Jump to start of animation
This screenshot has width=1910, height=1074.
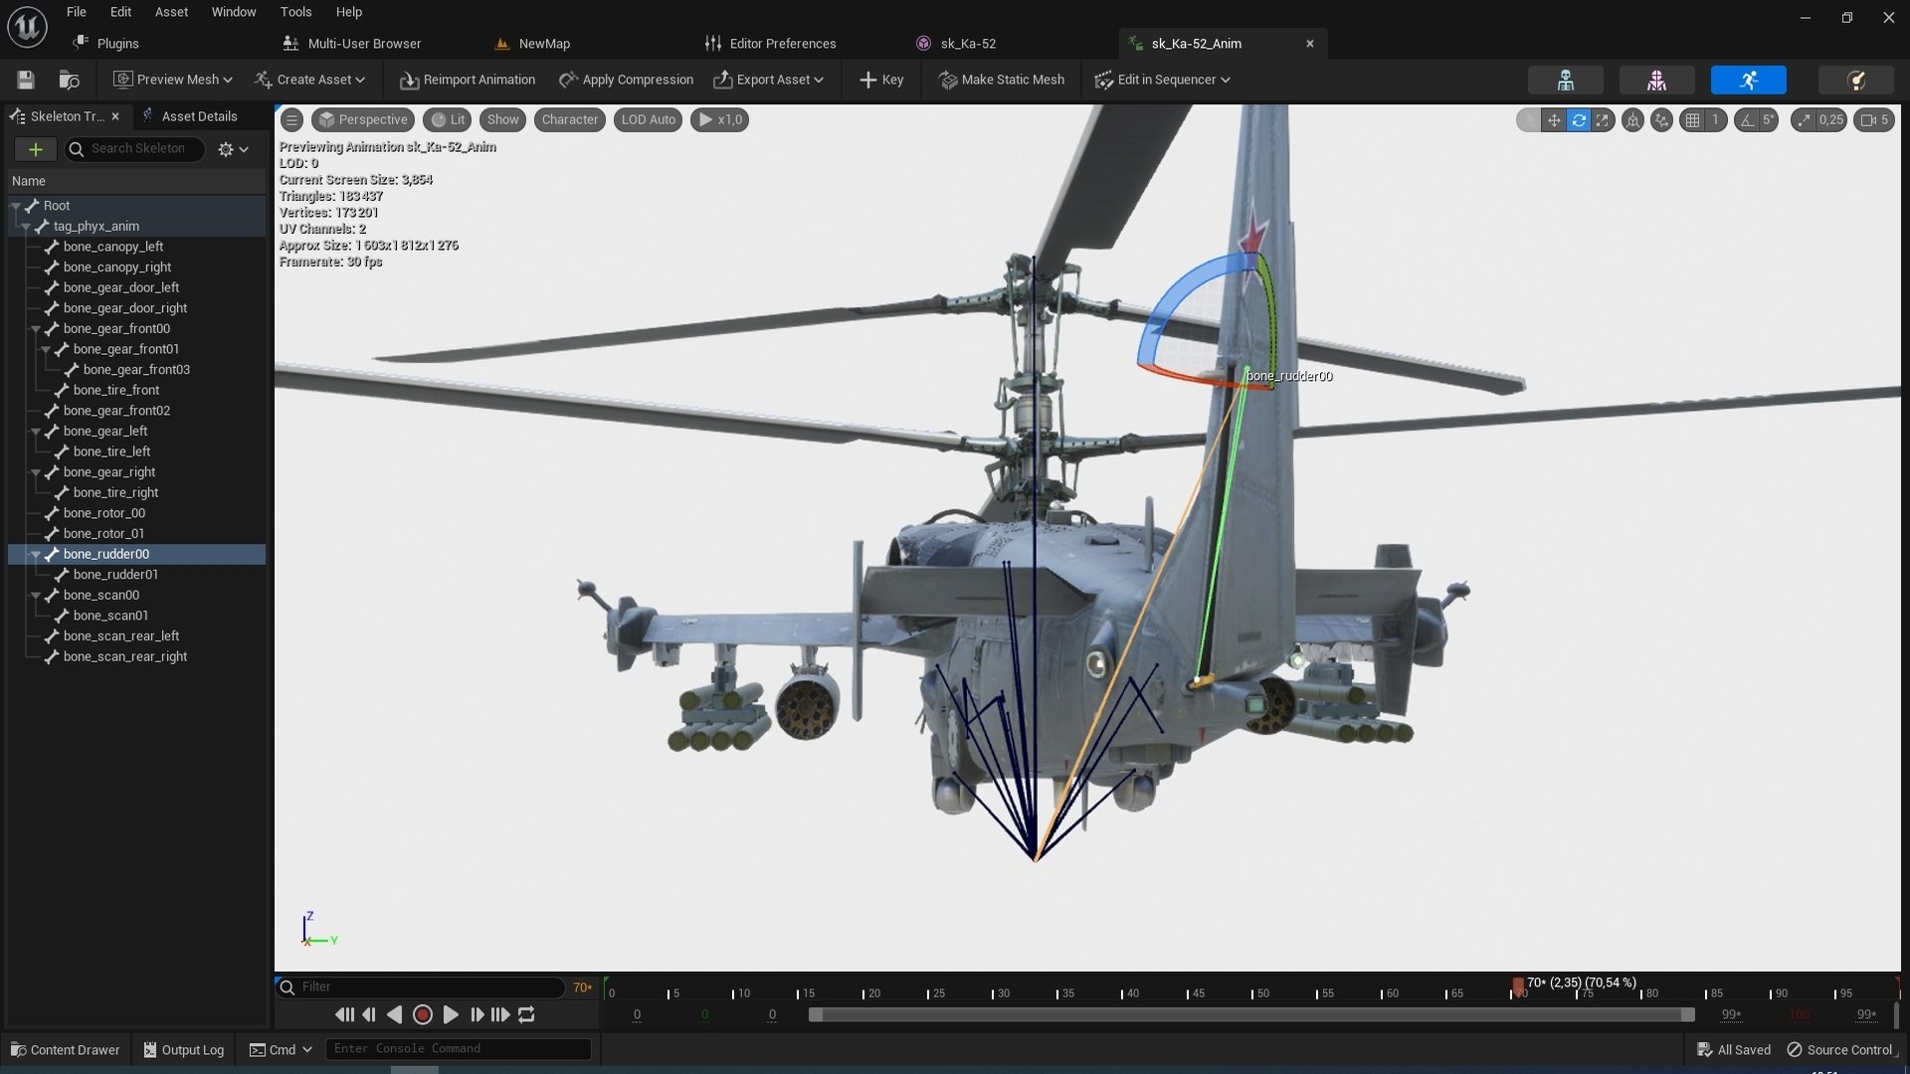pyautogui.click(x=344, y=1014)
